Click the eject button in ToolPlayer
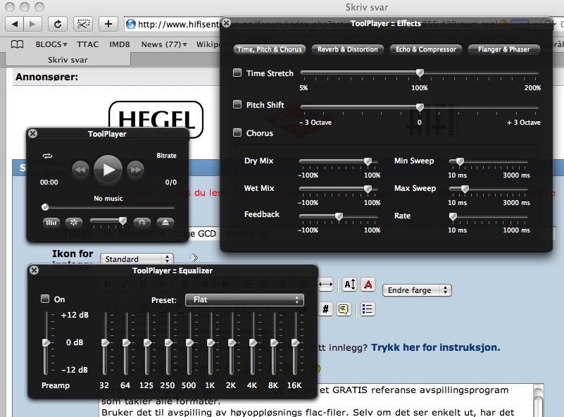 (165, 222)
